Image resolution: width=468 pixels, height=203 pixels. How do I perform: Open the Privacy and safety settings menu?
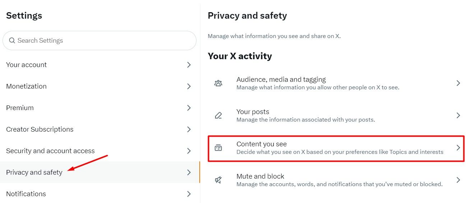[34, 173]
